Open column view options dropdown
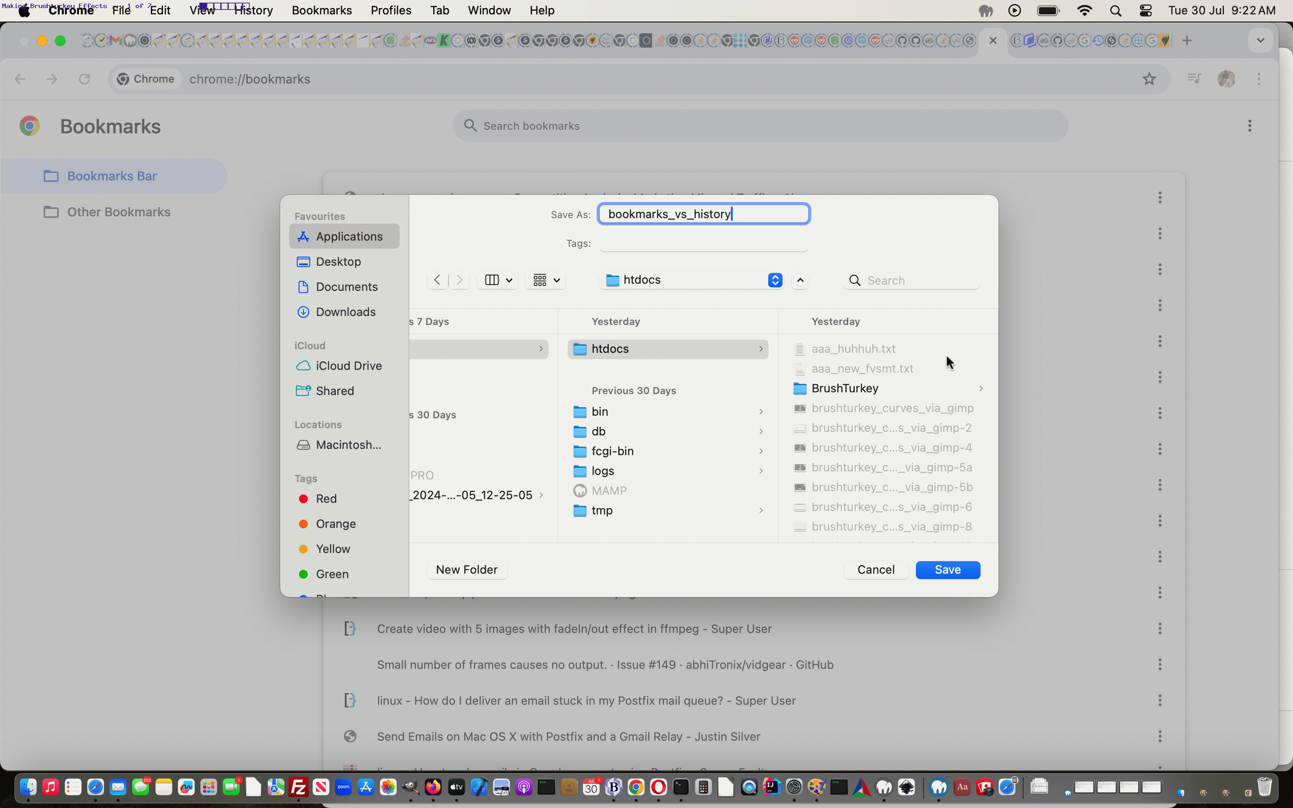The image size is (1293, 808). coord(498,280)
